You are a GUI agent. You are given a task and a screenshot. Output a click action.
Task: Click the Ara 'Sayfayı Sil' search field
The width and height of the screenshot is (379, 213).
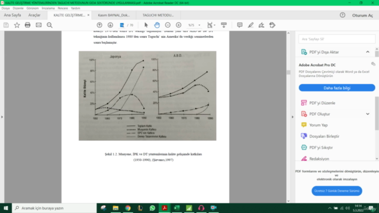pos(337,39)
